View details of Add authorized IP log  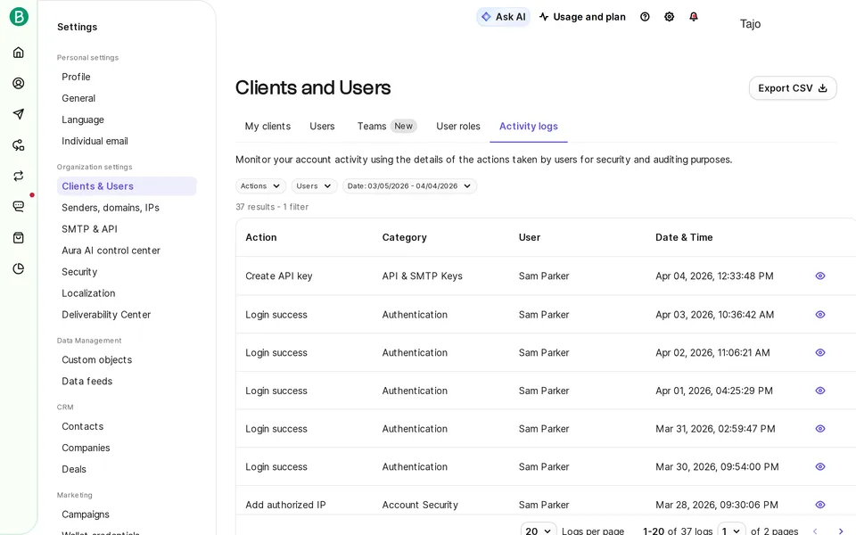pyautogui.click(x=820, y=505)
